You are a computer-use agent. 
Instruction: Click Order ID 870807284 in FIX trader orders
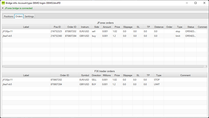56,84
